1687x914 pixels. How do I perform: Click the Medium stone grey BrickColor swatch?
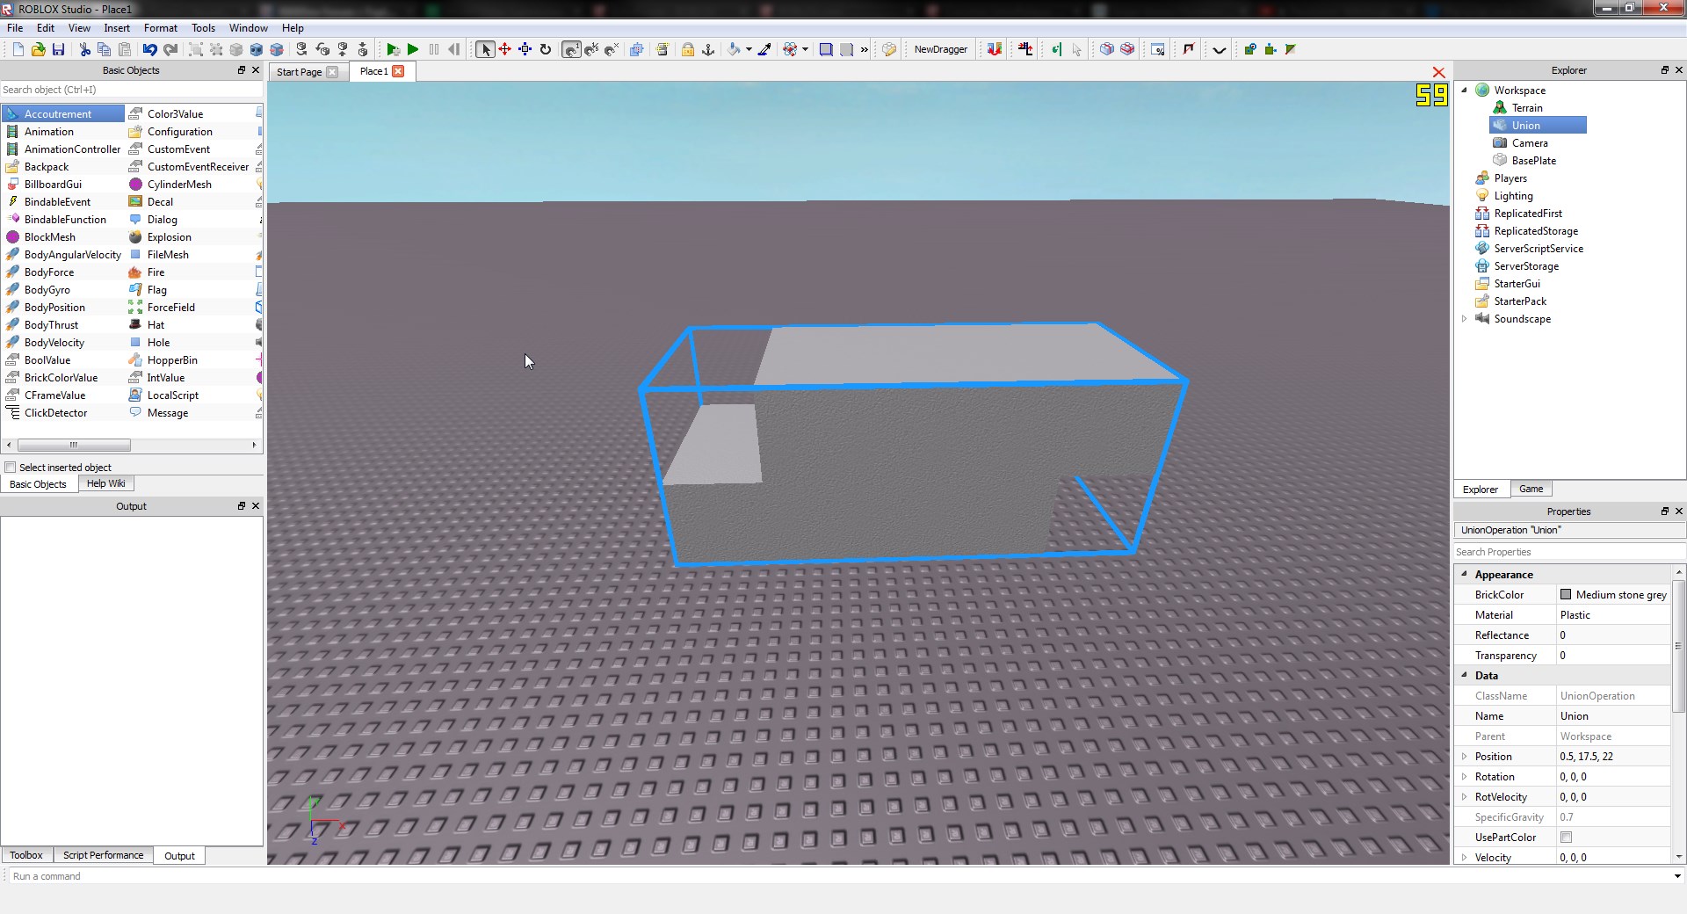(x=1565, y=595)
